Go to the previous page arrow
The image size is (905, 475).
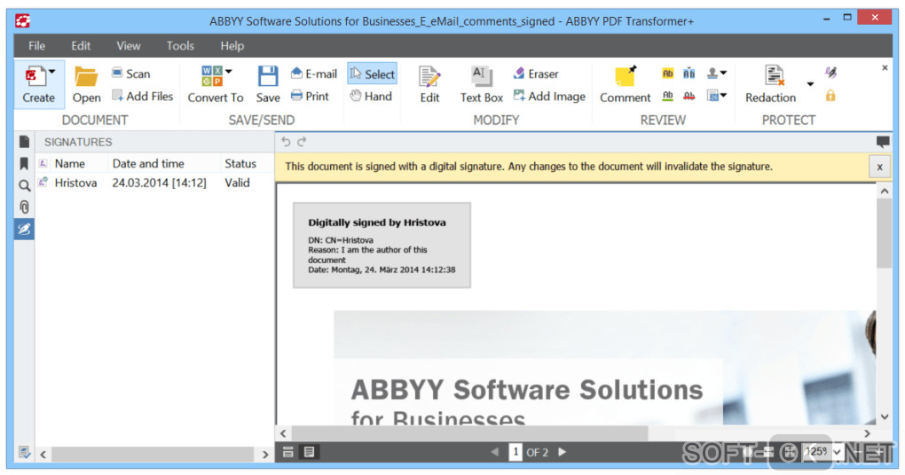[494, 452]
